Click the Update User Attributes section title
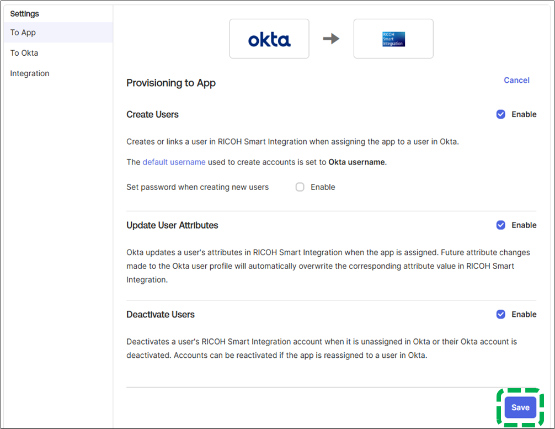Viewport: 555px width, 429px height. [x=172, y=225]
